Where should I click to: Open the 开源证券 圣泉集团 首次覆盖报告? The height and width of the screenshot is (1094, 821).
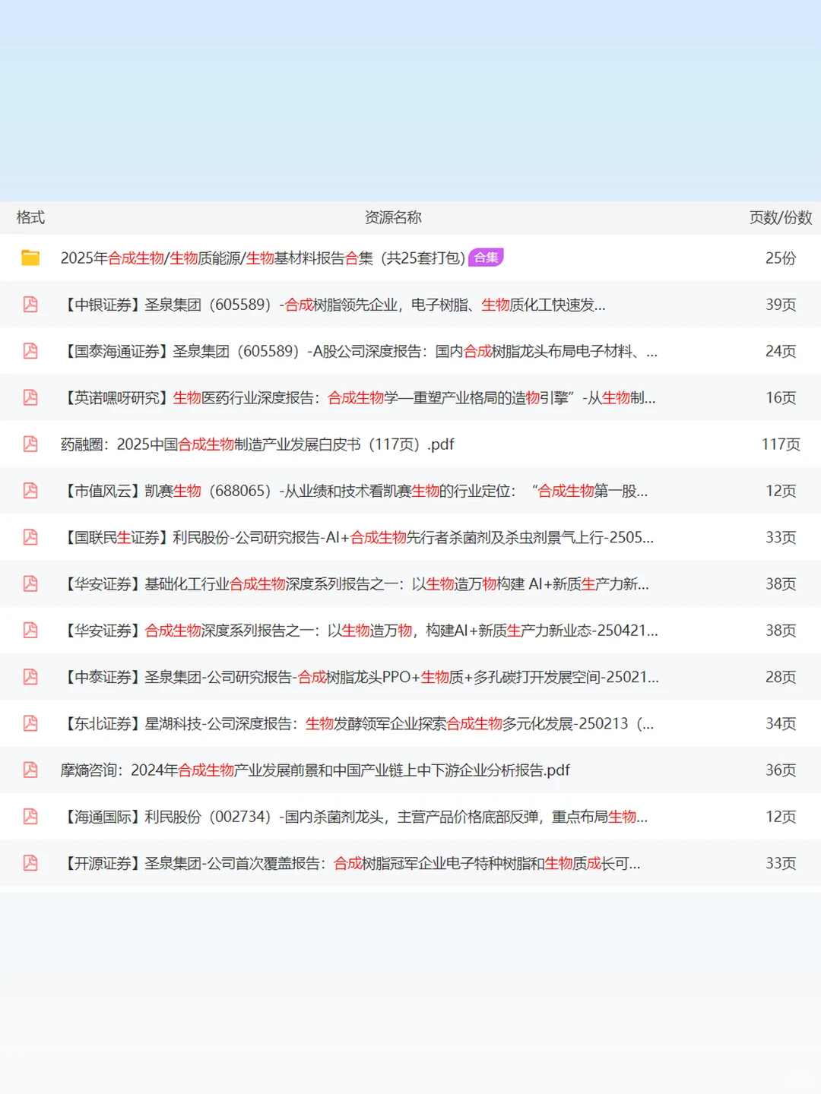click(x=350, y=862)
